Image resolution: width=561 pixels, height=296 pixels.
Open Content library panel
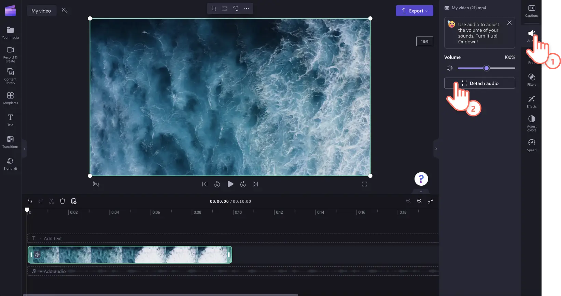(x=10, y=76)
